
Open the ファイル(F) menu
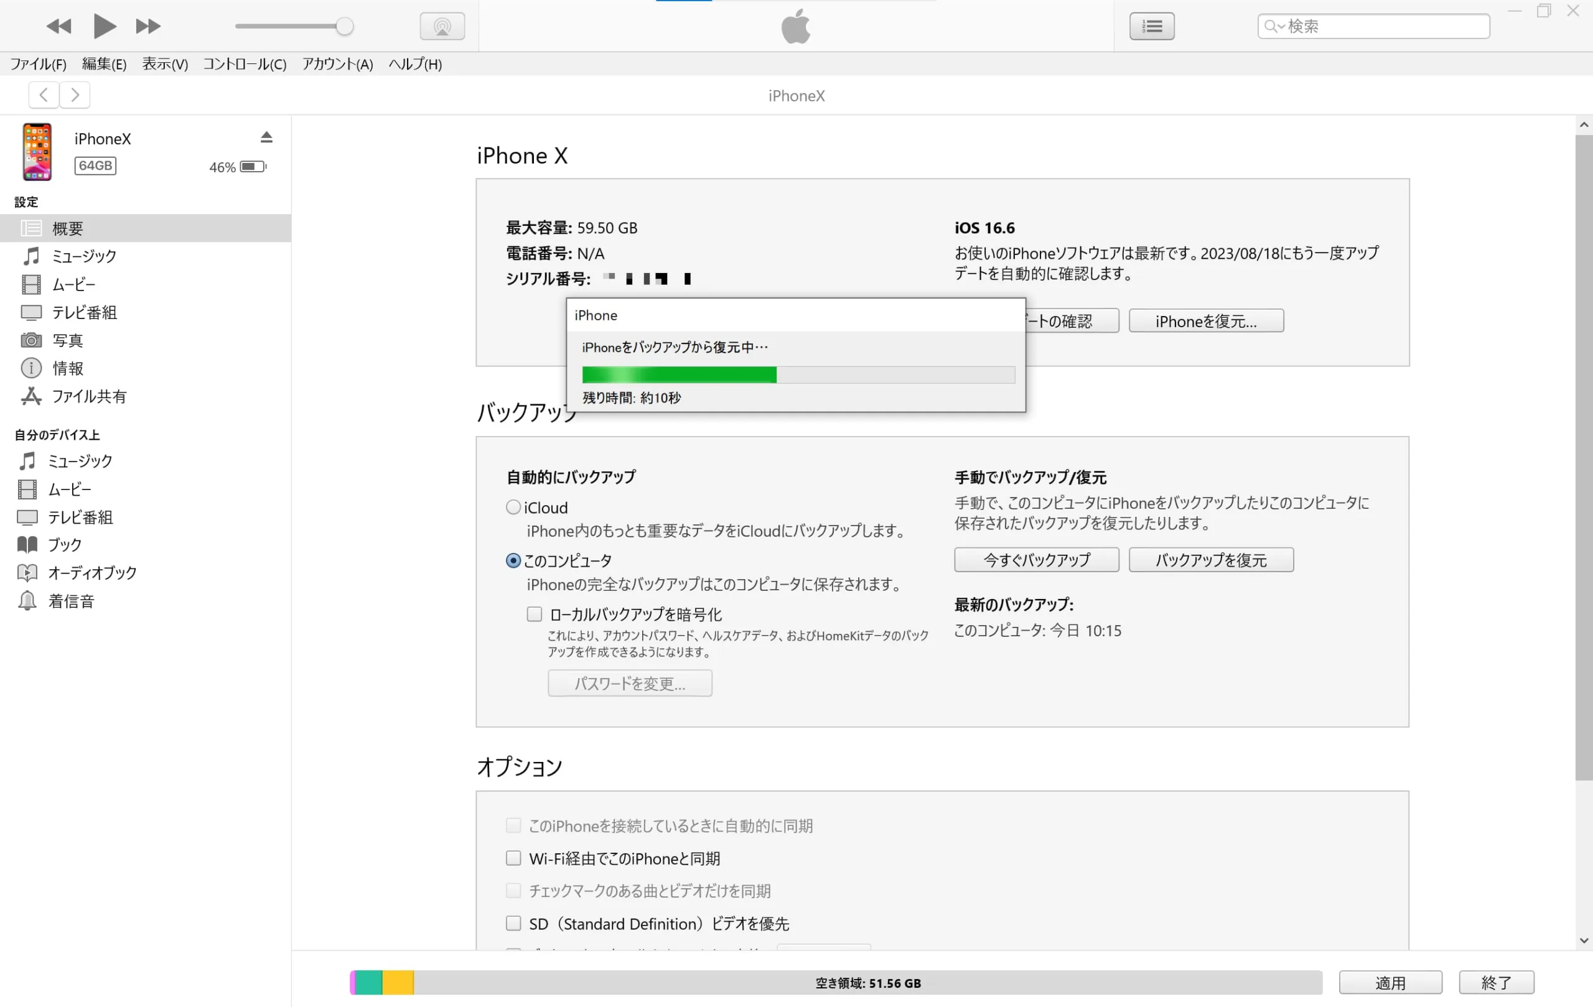tap(39, 64)
